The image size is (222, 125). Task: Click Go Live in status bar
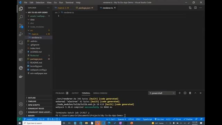159,119
